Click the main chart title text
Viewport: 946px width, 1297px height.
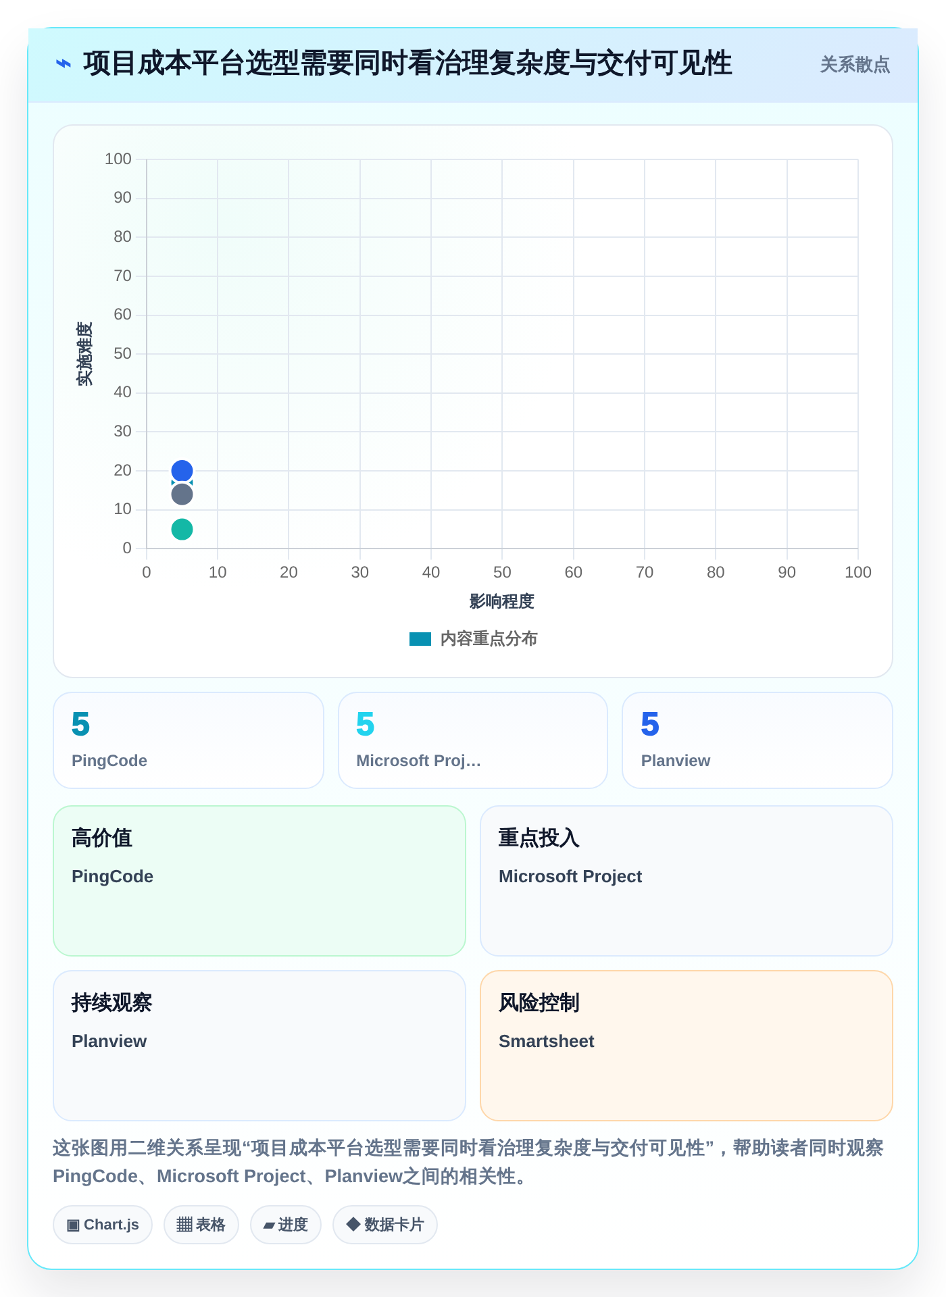407,64
